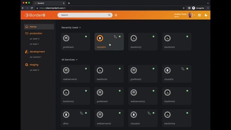Screen dimensions: 231x130
Task: Open the staging Google group
Action: (x=34, y=65)
